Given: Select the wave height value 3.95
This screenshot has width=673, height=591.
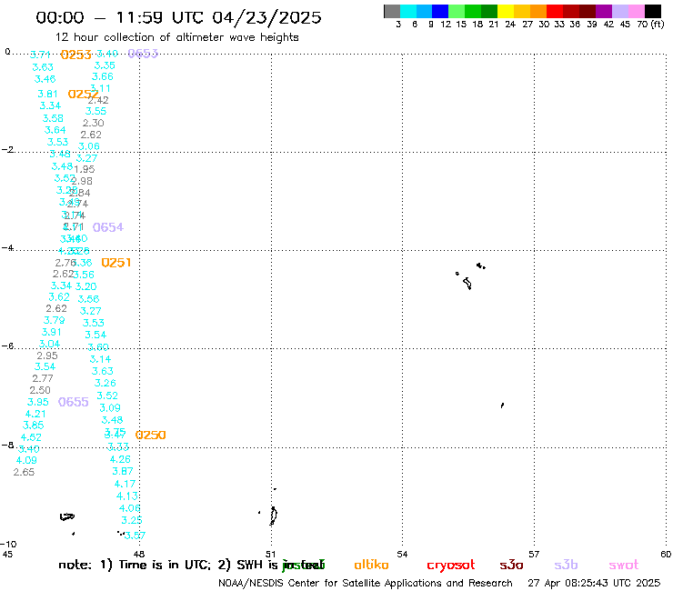Looking at the screenshot, I should 38,402.
